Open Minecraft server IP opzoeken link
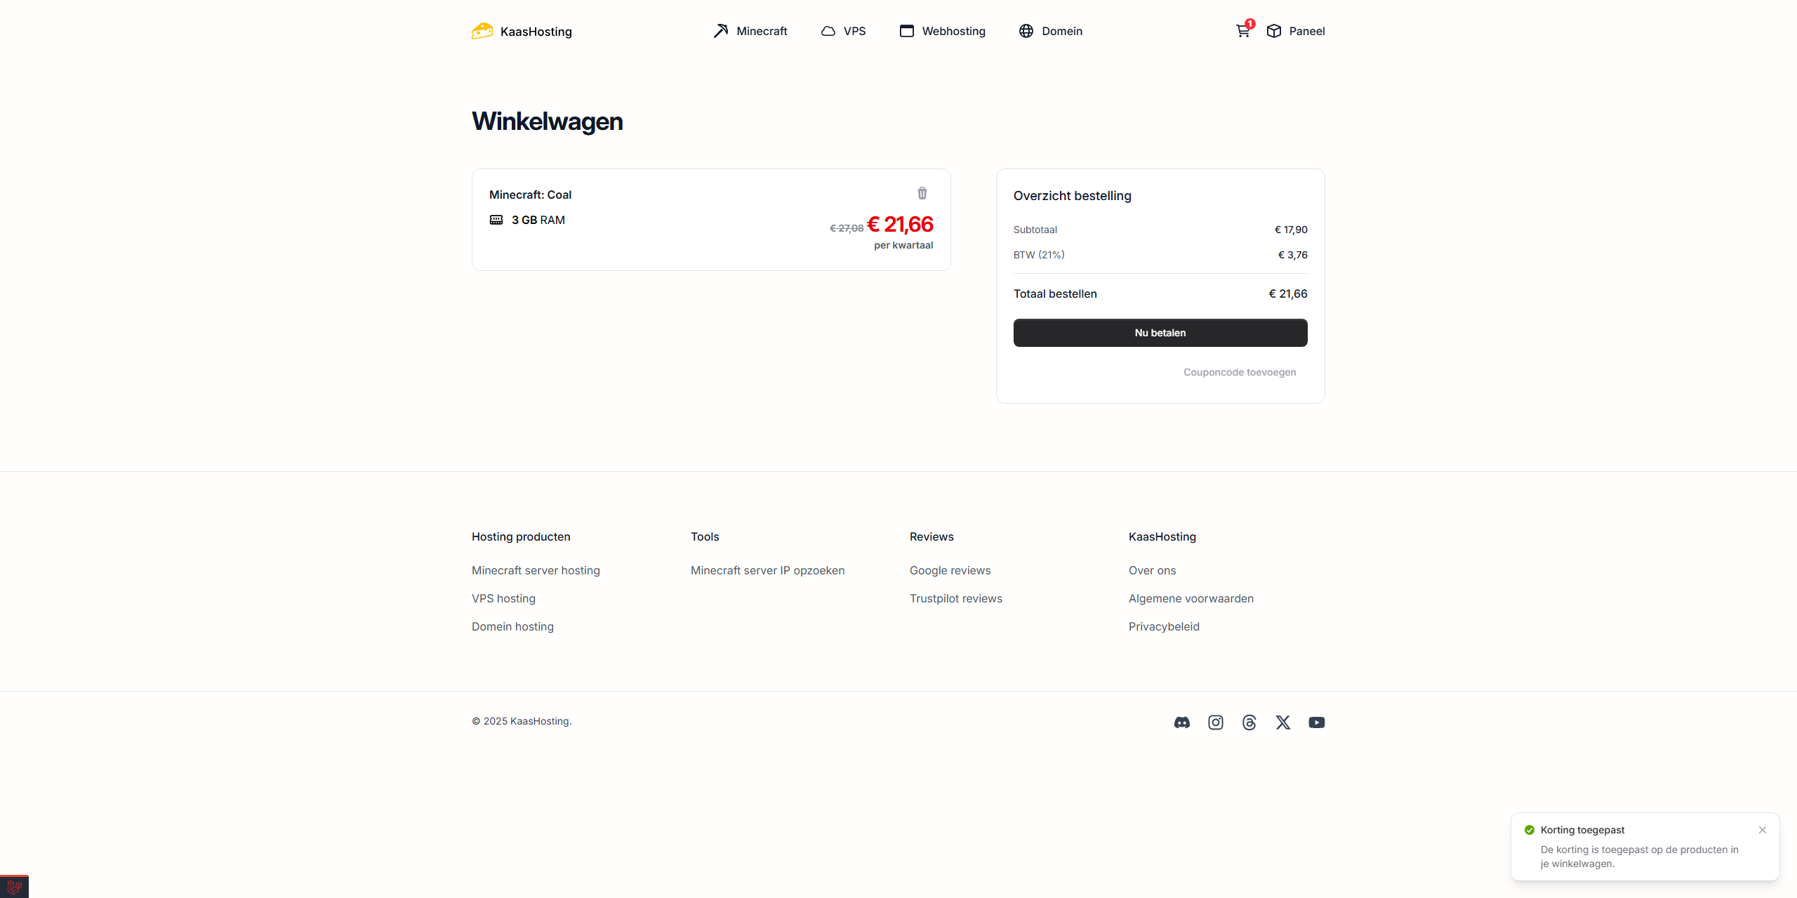 point(768,570)
